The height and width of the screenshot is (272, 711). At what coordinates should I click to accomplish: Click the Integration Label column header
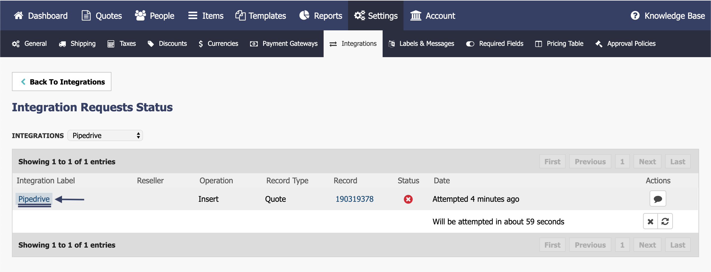click(x=46, y=181)
